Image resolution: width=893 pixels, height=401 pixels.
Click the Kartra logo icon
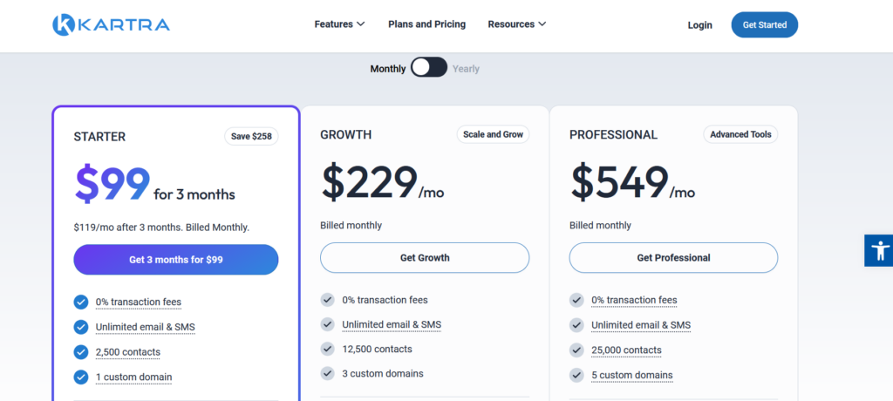pos(64,24)
